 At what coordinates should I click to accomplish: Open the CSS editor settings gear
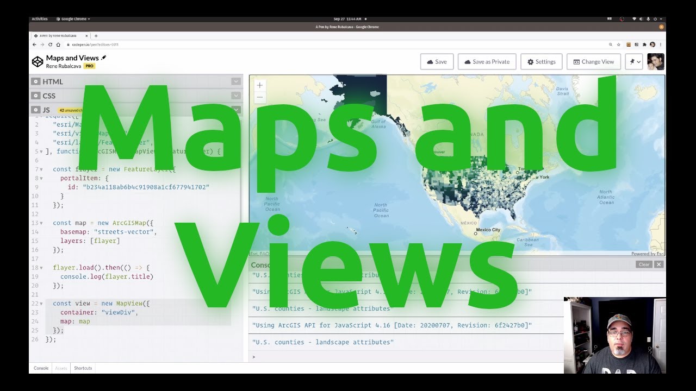point(36,96)
